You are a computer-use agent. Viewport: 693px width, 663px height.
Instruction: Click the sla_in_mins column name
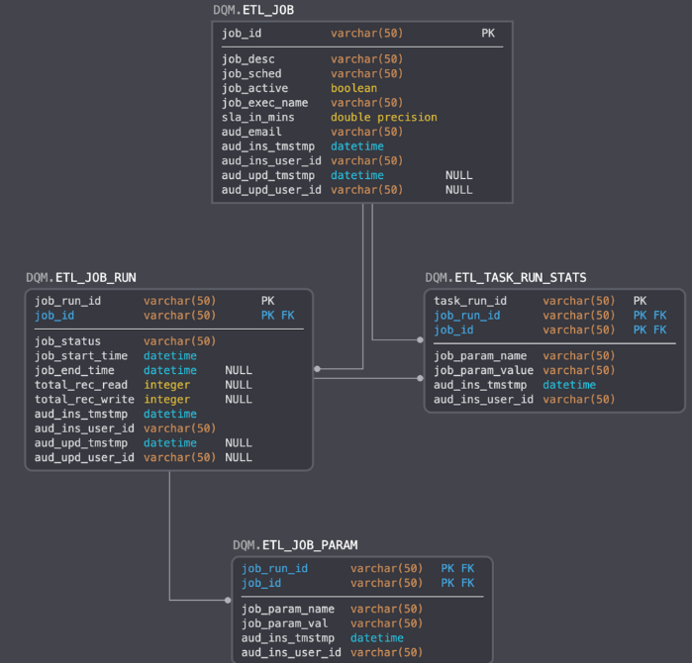click(251, 117)
